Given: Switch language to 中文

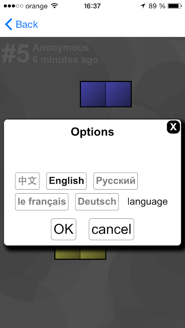Looking at the screenshot, I should (27, 181).
